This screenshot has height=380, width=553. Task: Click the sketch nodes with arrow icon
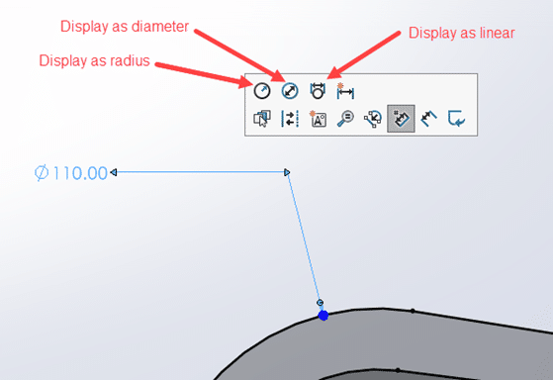373,119
